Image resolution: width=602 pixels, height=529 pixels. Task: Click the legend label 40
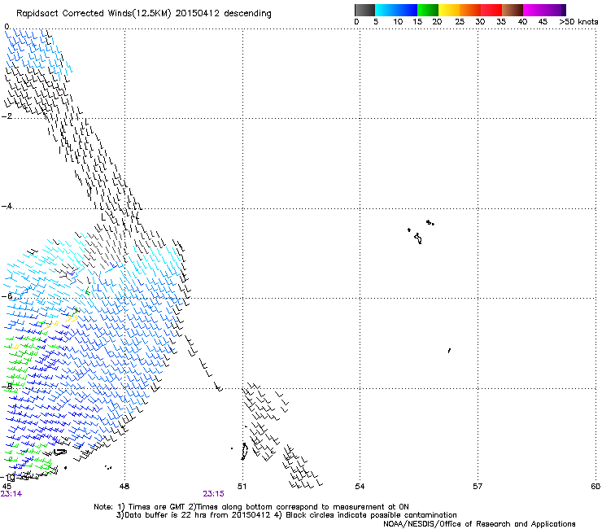pos(522,22)
